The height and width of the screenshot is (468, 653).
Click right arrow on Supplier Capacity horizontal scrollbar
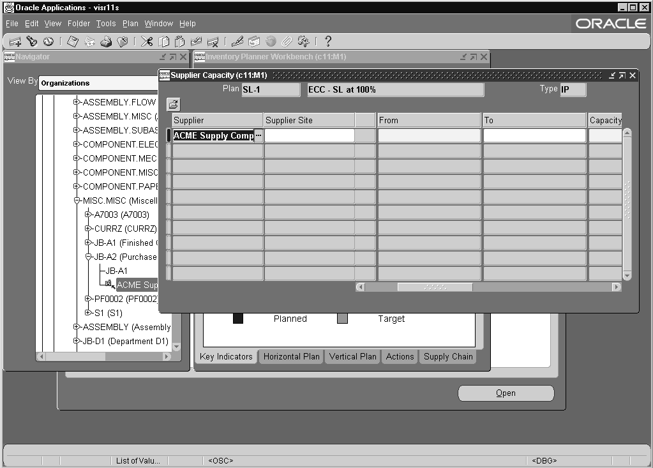617,287
